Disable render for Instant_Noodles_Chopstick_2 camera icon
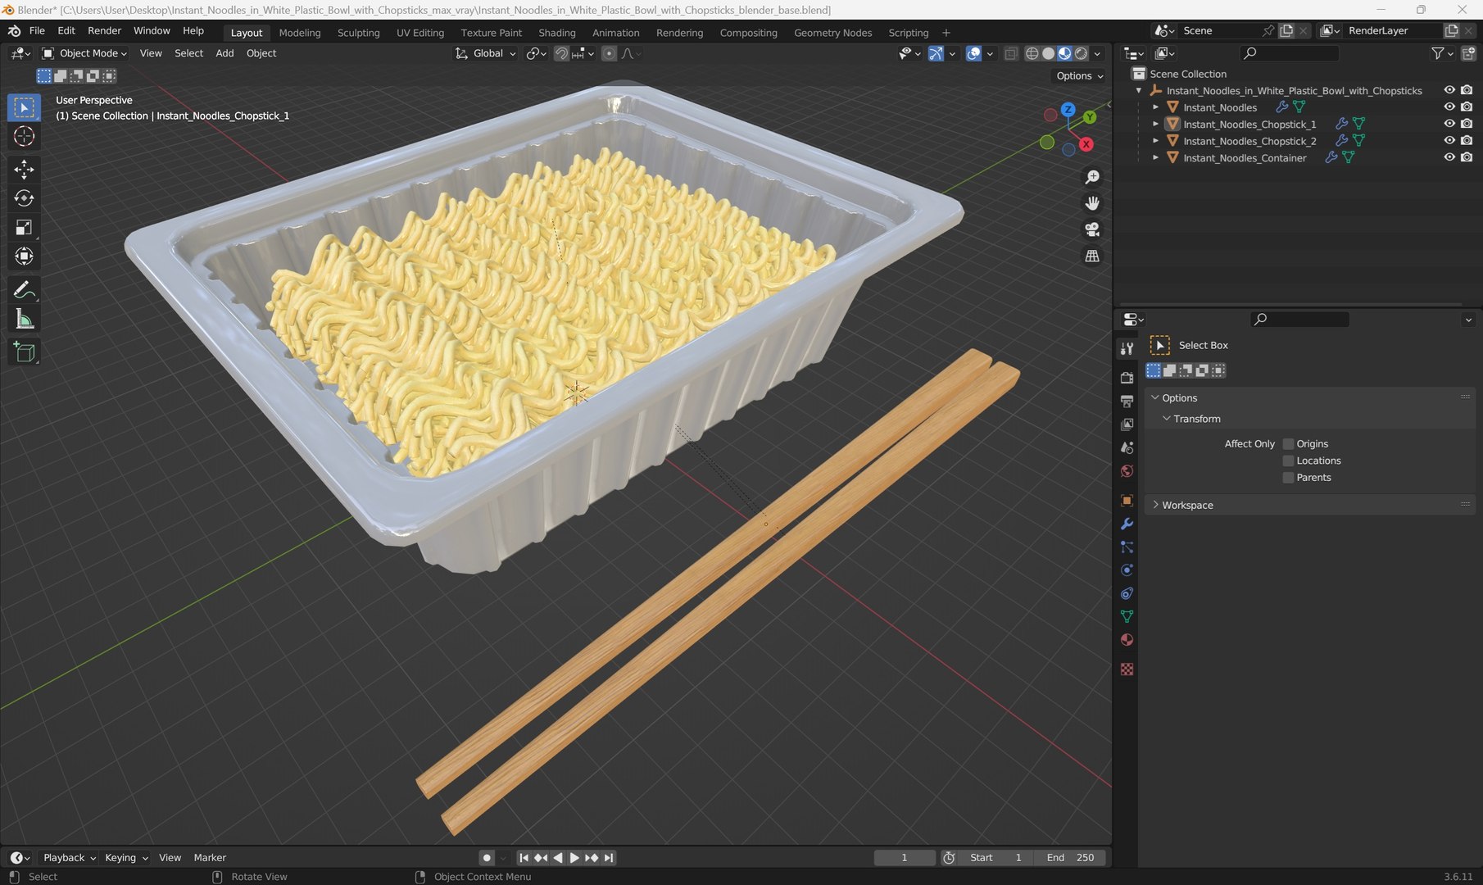The height and width of the screenshot is (885, 1483). coord(1467,141)
